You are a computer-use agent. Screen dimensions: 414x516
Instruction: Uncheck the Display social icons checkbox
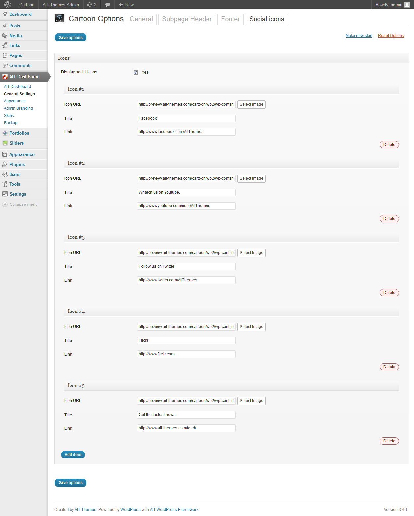[x=135, y=72]
